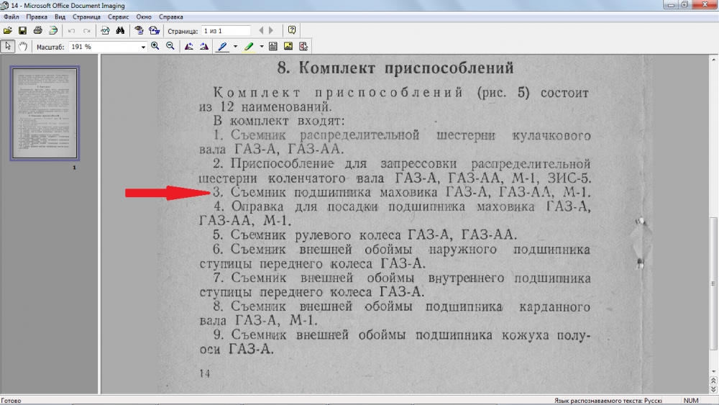The width and height of the screenshot is (719, 405).
Task: Select the Pen annotation tool
Action: tap(222, 46)
